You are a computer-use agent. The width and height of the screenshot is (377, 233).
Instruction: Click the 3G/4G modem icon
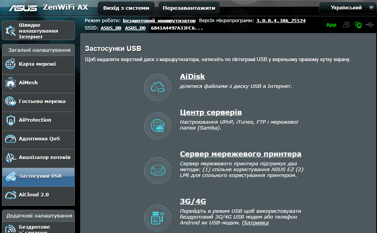point(158,218)
